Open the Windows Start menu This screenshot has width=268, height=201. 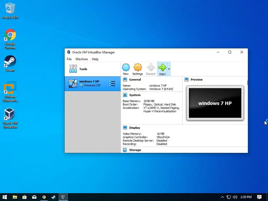[5, 197]
